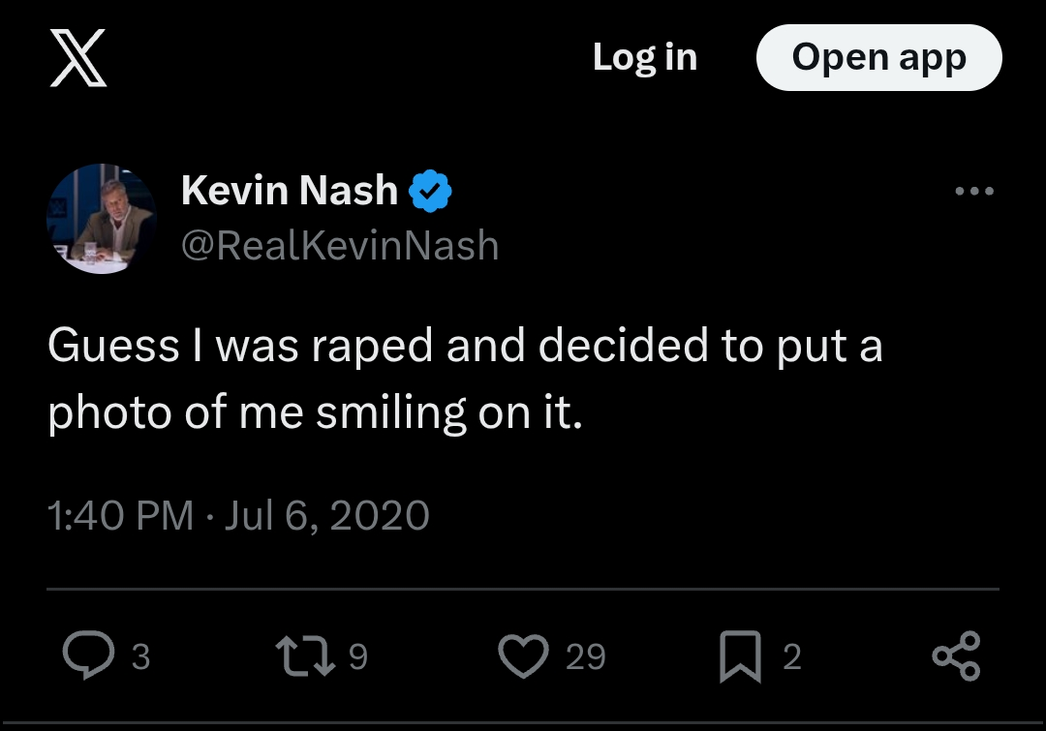The height and width of the screenshot is (731, 1046).
Task: Open the profile picture thumbnail
Action: tap(101, 219)
